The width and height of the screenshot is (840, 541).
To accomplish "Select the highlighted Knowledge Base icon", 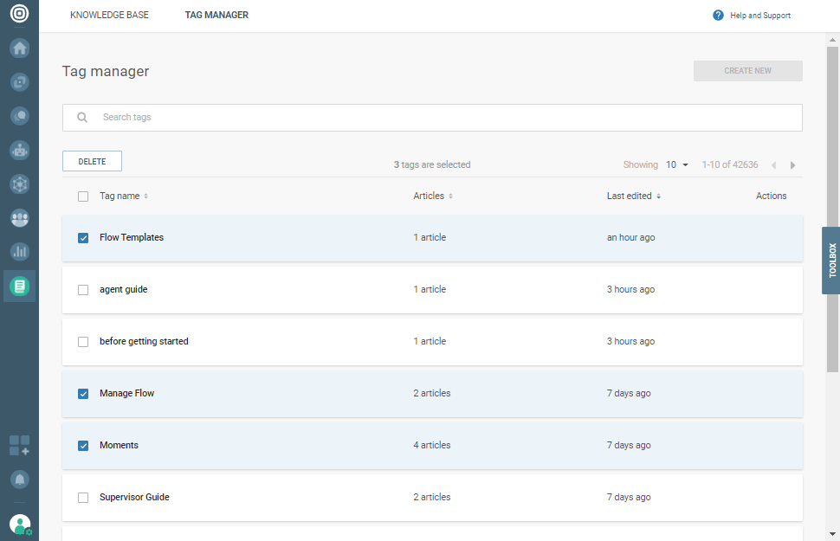I will (19, 286).
